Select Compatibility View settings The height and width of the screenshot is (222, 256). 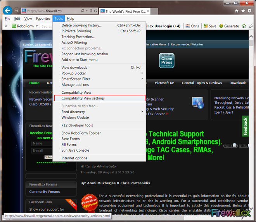pyautogui.click(x=100, y=98)
